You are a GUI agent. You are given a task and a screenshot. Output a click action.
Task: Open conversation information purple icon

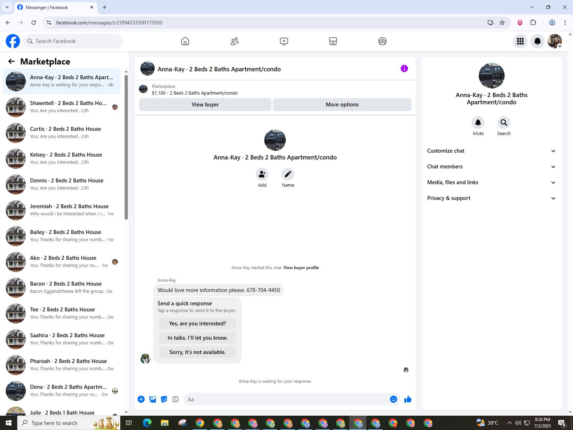(x=404, y=68)
